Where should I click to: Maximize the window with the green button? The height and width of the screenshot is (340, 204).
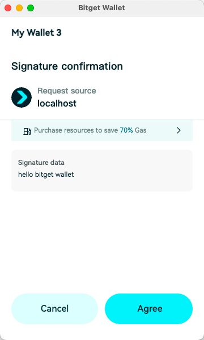(x=31, y=8)
